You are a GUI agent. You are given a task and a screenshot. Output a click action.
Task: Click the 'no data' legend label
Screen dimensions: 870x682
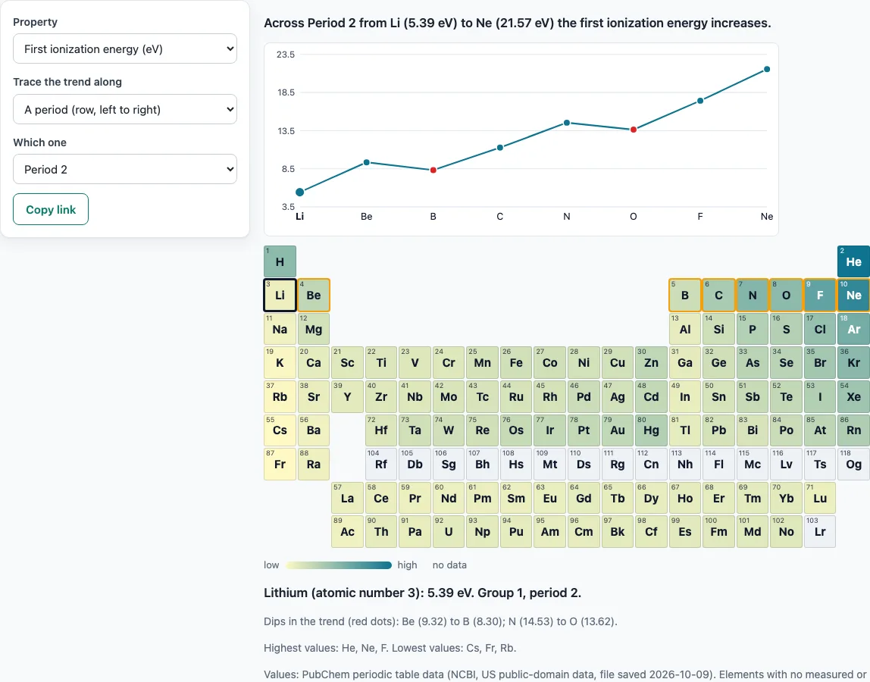point(449,565)
